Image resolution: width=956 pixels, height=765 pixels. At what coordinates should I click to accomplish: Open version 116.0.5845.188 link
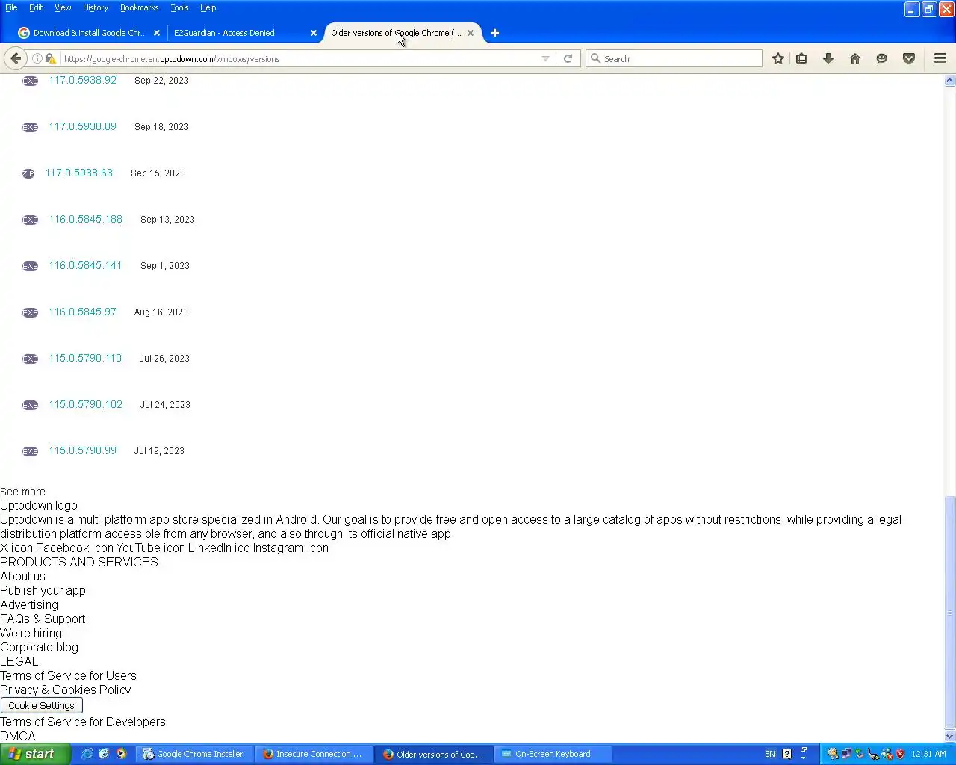click(x=86, y=219)
